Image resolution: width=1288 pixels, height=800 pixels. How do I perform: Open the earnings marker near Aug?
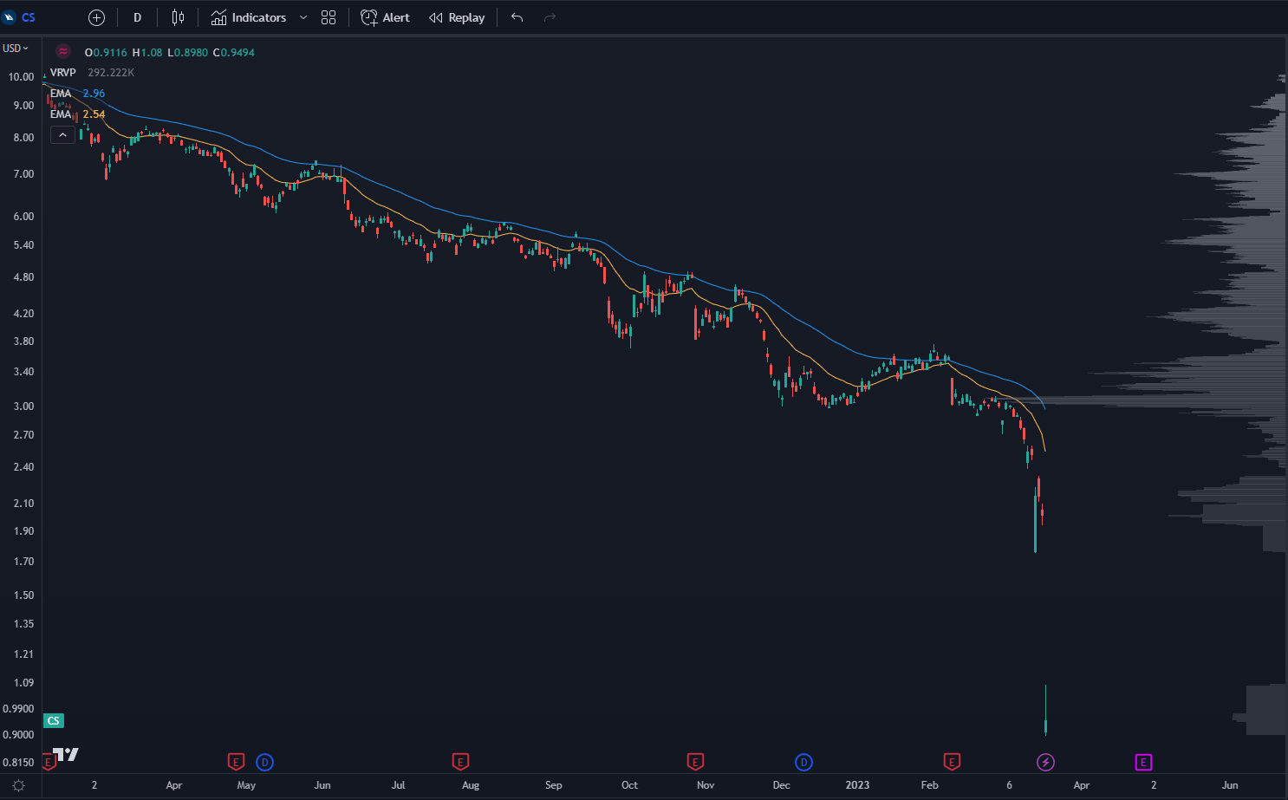pyautogui.click(x=460, y=762)
